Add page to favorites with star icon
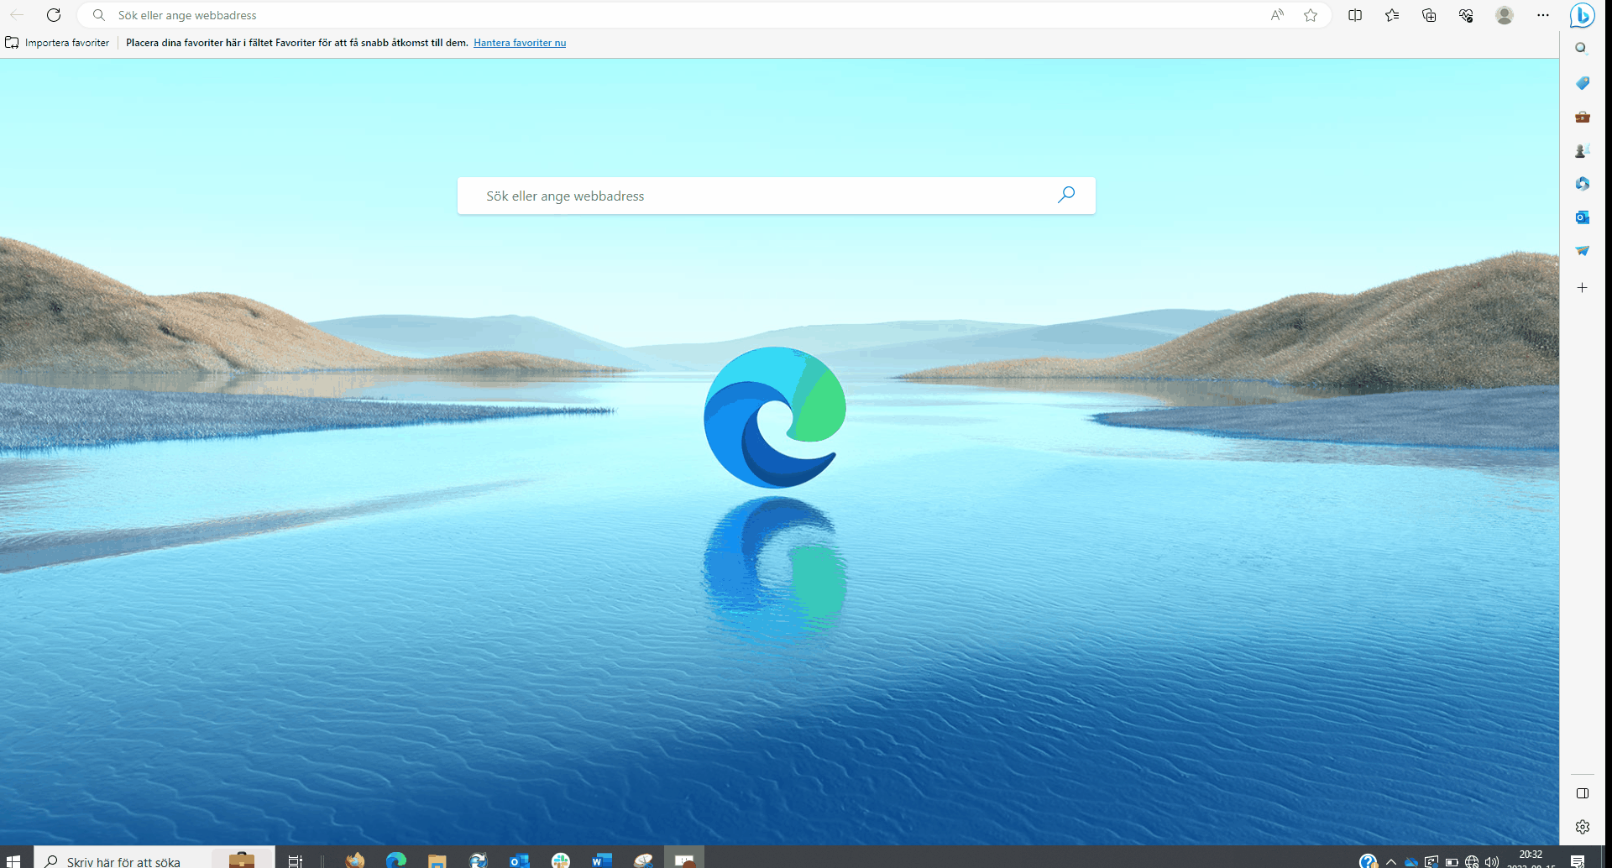1612x868 pixels. click(1311, 15)
